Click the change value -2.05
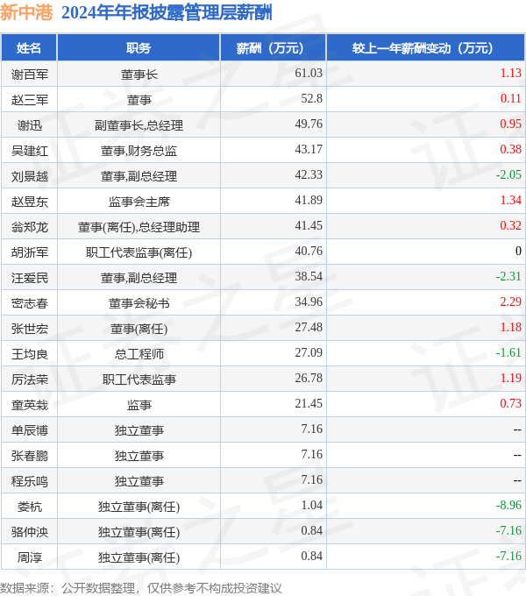526x596 pixels. [508, 174]
